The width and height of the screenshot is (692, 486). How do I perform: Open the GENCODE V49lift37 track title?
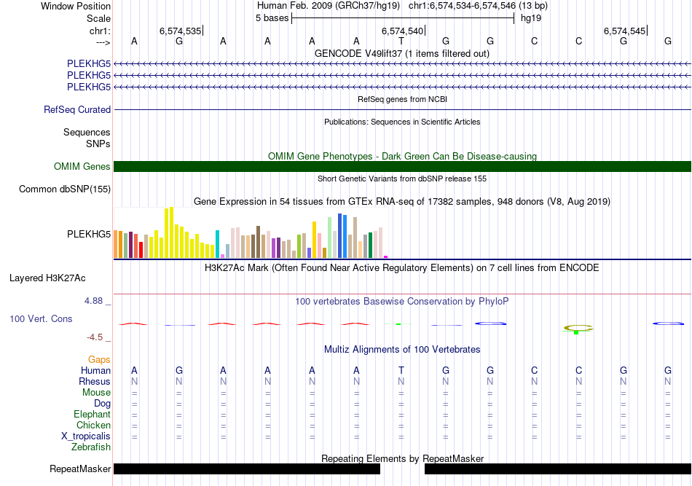coord(402,53)
